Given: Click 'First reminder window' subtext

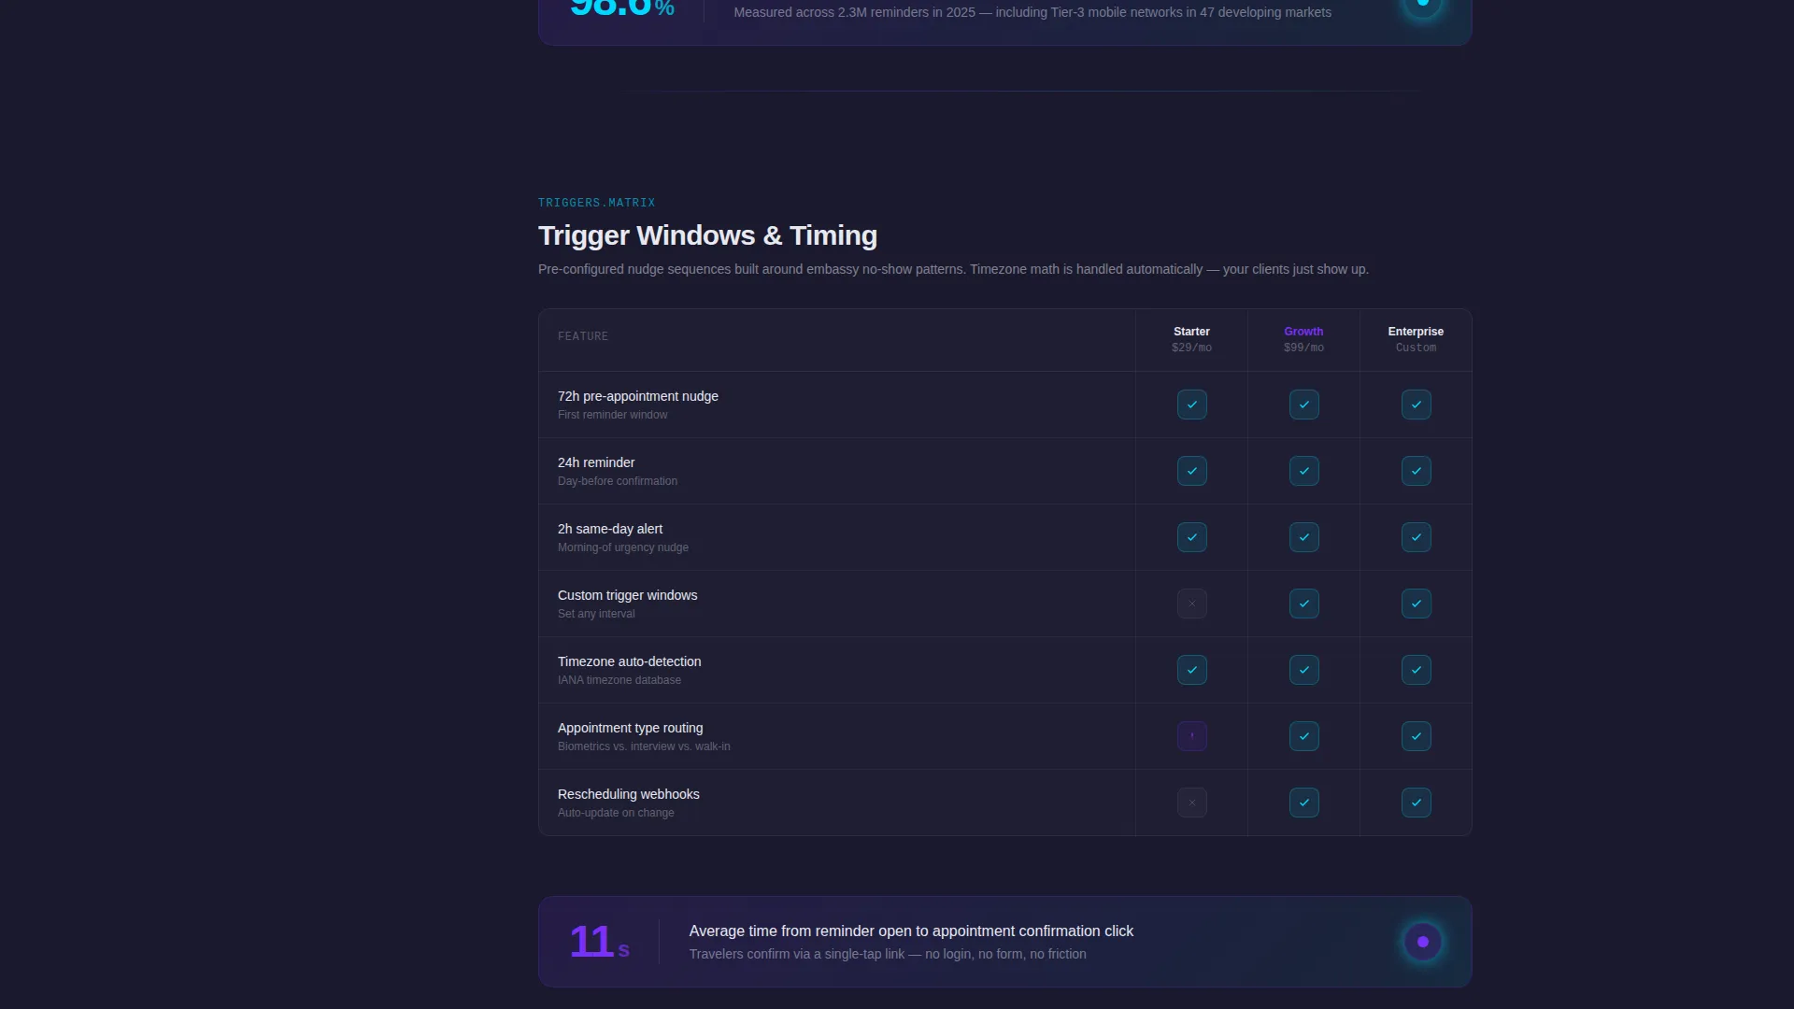Looking at the screenshot, I should click(x=612, y=415).
